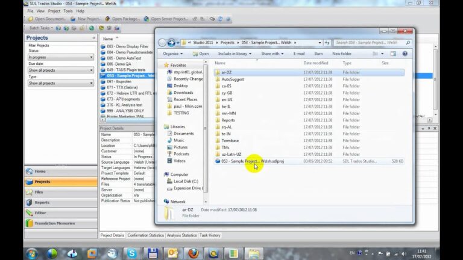Open Desktop in Favorites
This screenshot has height=260, width=463.
[x=180, y=86]
